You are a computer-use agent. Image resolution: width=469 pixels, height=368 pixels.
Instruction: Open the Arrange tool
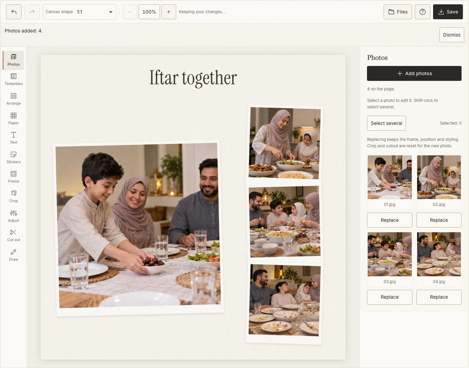(14, 99)
